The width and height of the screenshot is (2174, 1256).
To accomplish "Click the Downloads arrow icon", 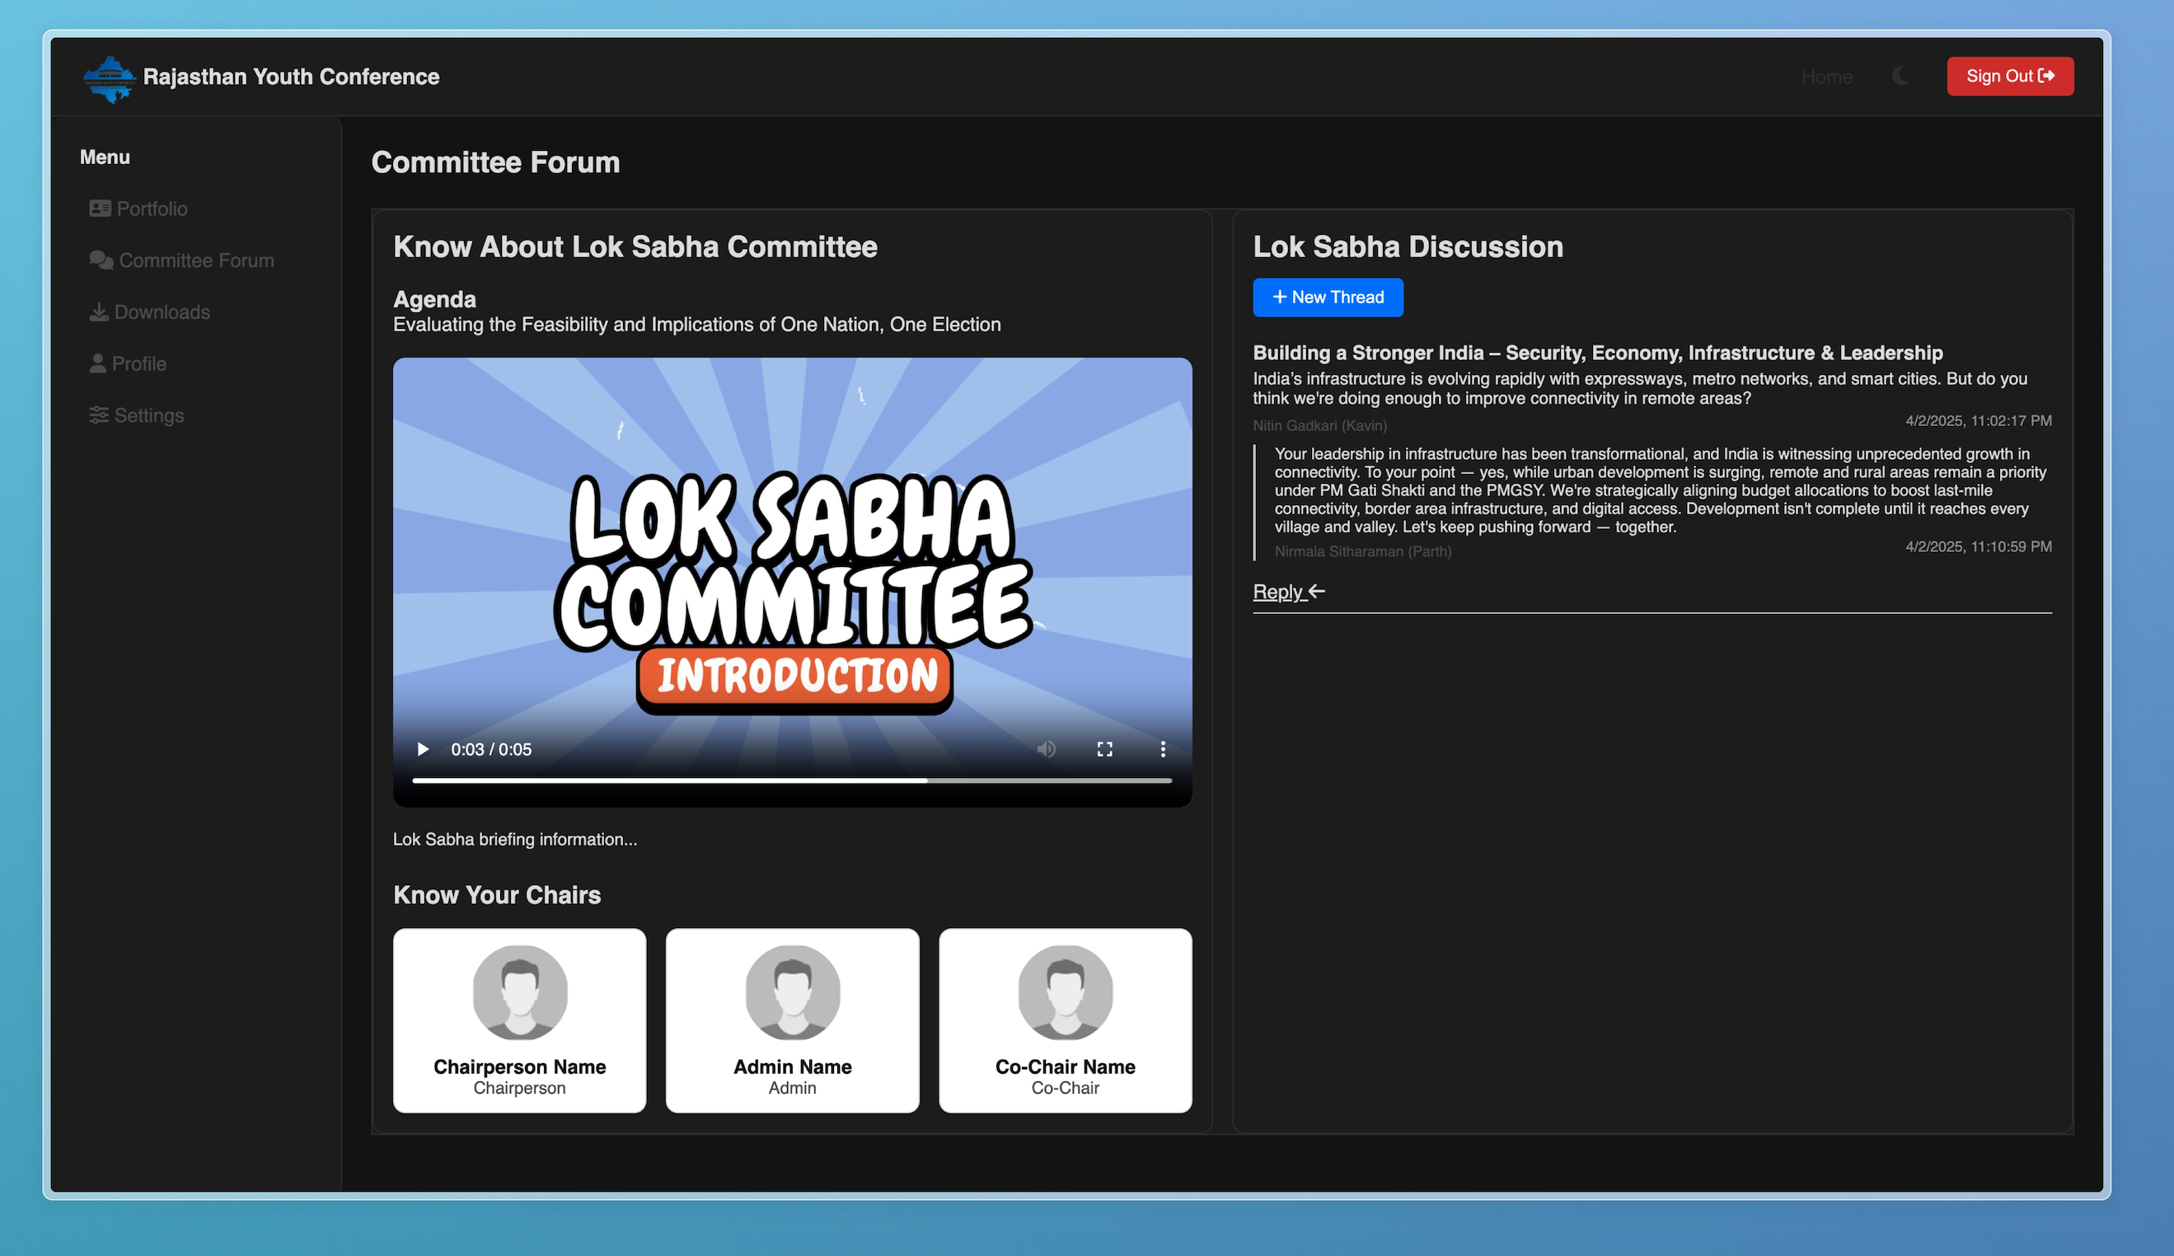I will click(98, 312).
